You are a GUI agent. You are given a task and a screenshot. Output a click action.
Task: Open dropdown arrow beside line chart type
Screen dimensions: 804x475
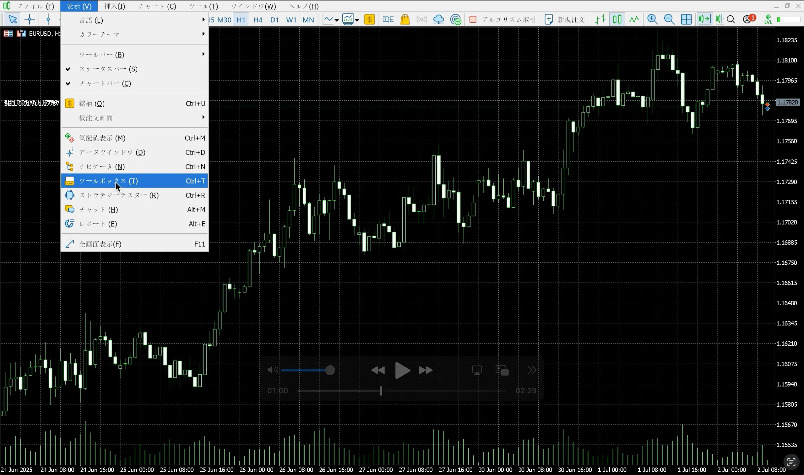[x=337, y=20]
